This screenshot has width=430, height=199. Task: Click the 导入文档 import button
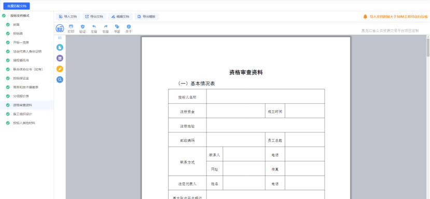(68, 17)
